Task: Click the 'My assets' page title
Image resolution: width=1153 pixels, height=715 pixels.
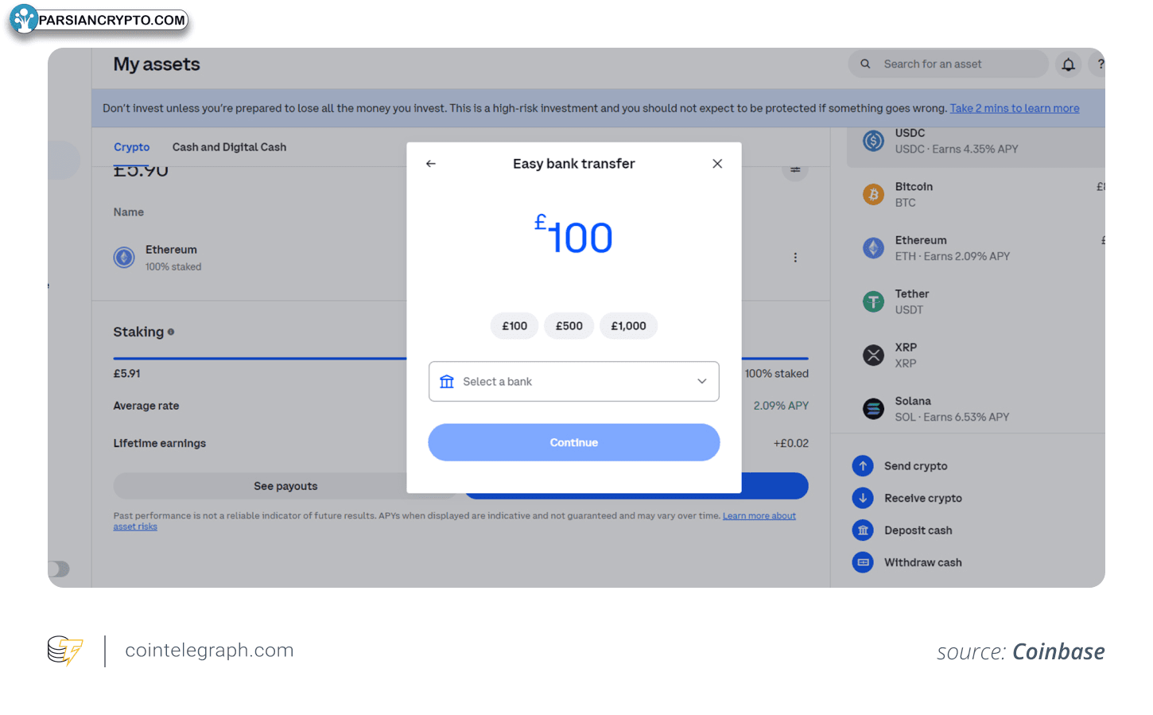Action: click(x=157, y=64)
